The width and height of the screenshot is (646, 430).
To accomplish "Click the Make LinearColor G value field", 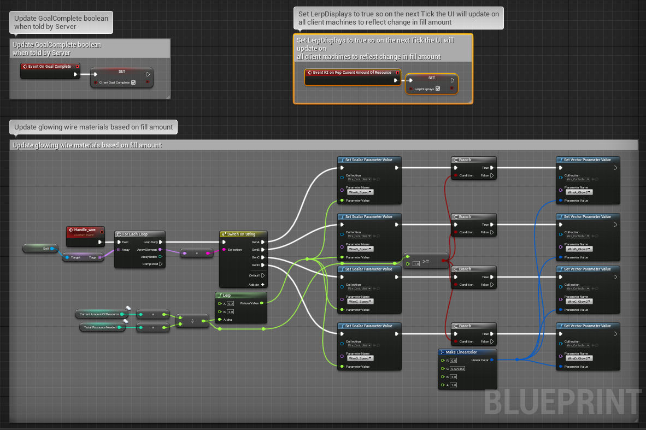I will tap(457, 368).
